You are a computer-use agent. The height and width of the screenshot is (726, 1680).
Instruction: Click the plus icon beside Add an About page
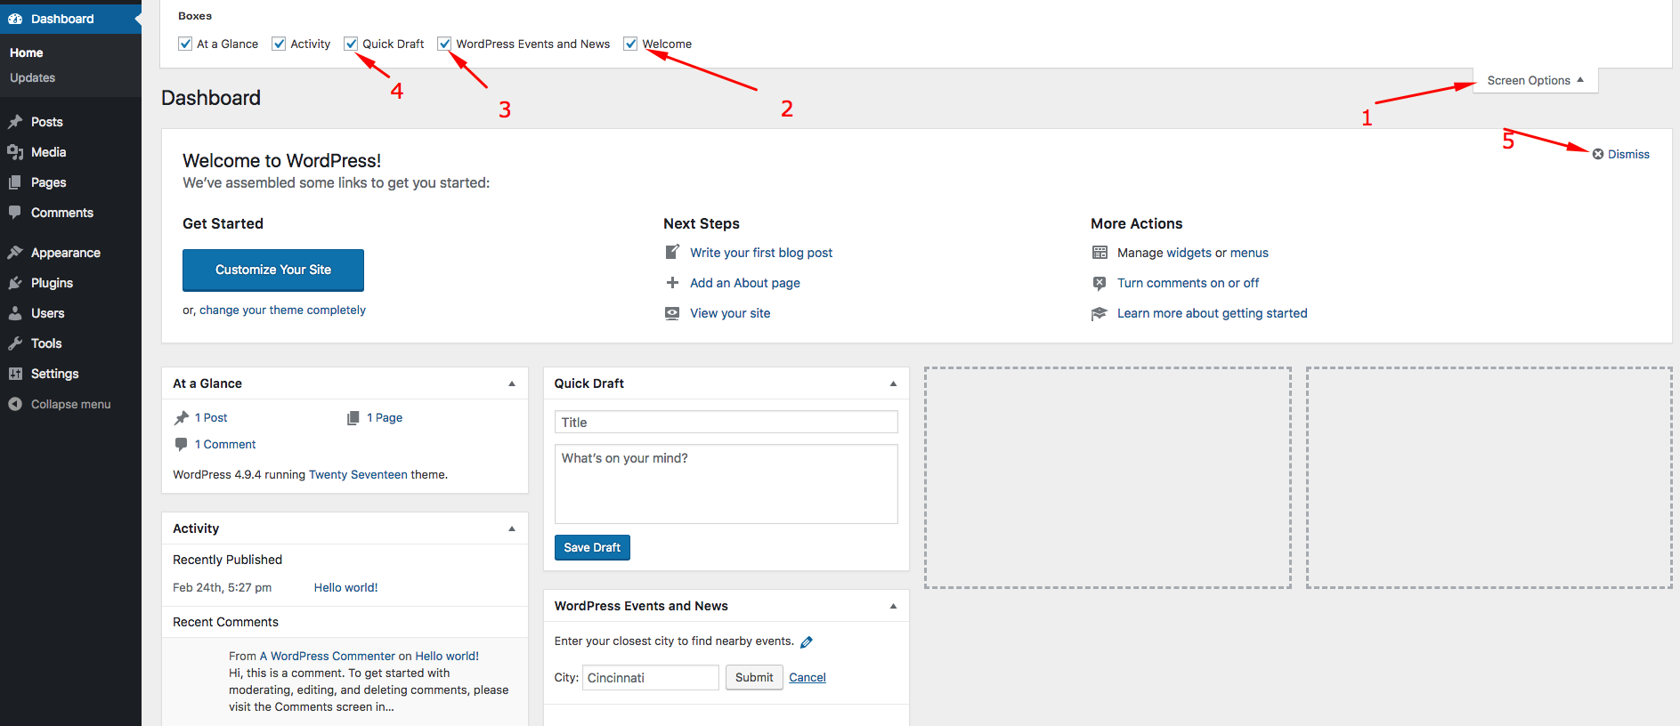point(672,283)
